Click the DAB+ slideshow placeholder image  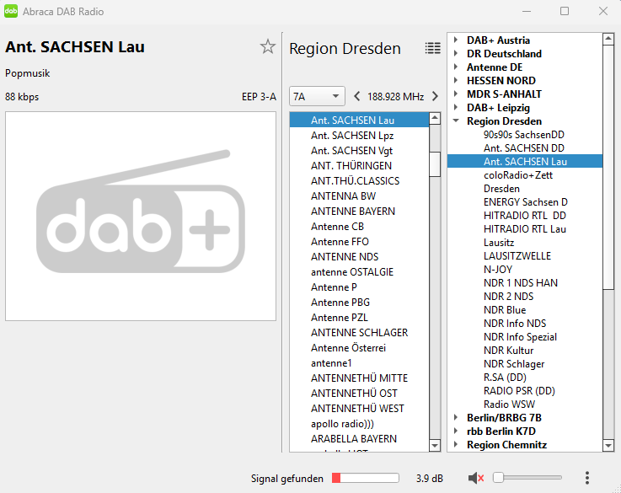(x=141, y=217)
